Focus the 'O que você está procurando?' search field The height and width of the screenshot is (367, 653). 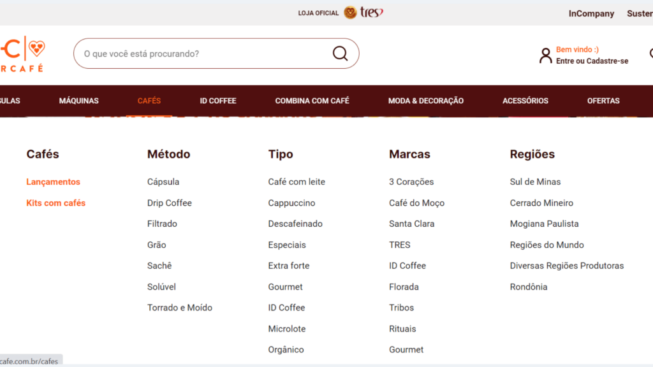pyautogui.click(x=216, y=54)
